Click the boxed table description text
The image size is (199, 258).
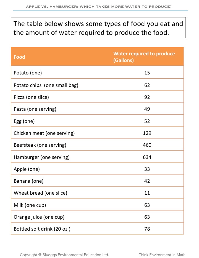point(98,28)
